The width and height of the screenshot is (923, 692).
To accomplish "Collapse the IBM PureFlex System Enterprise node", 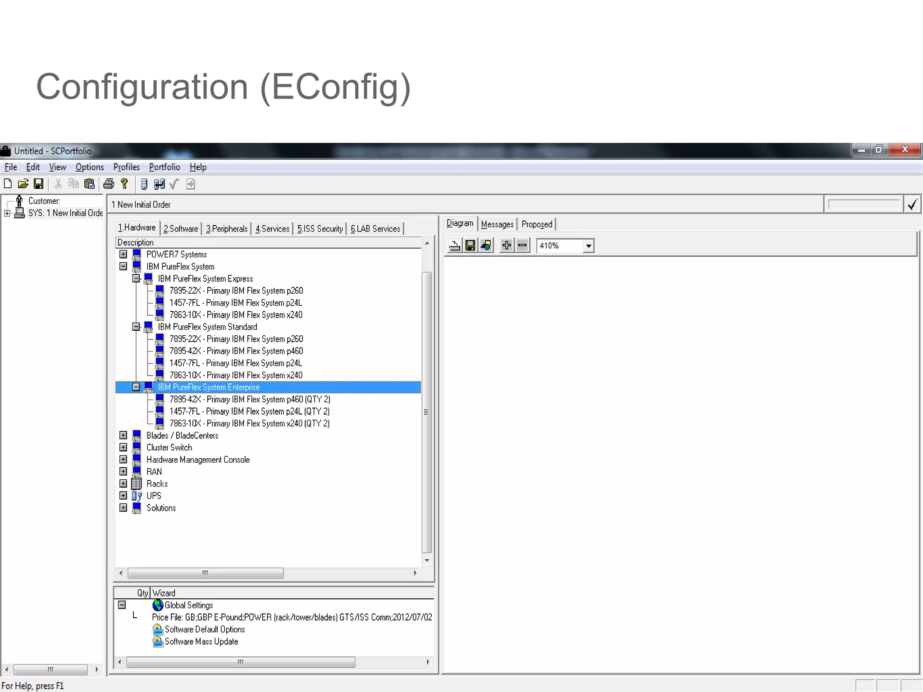I will click(x=136, y=387).
